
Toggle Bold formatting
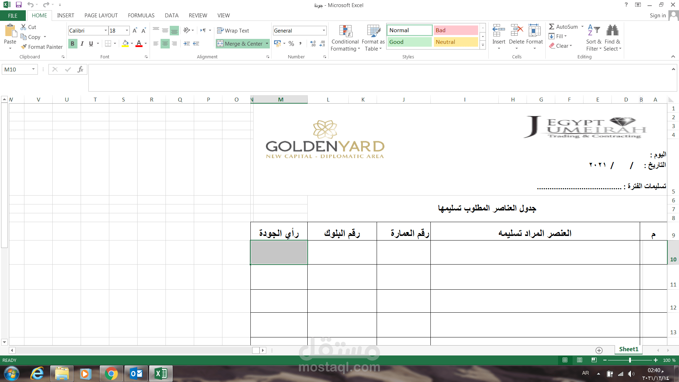point(72,44)
